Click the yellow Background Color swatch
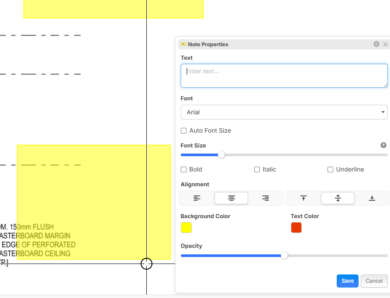This screenshot has height=298, width=390. (x=186, y=228)
